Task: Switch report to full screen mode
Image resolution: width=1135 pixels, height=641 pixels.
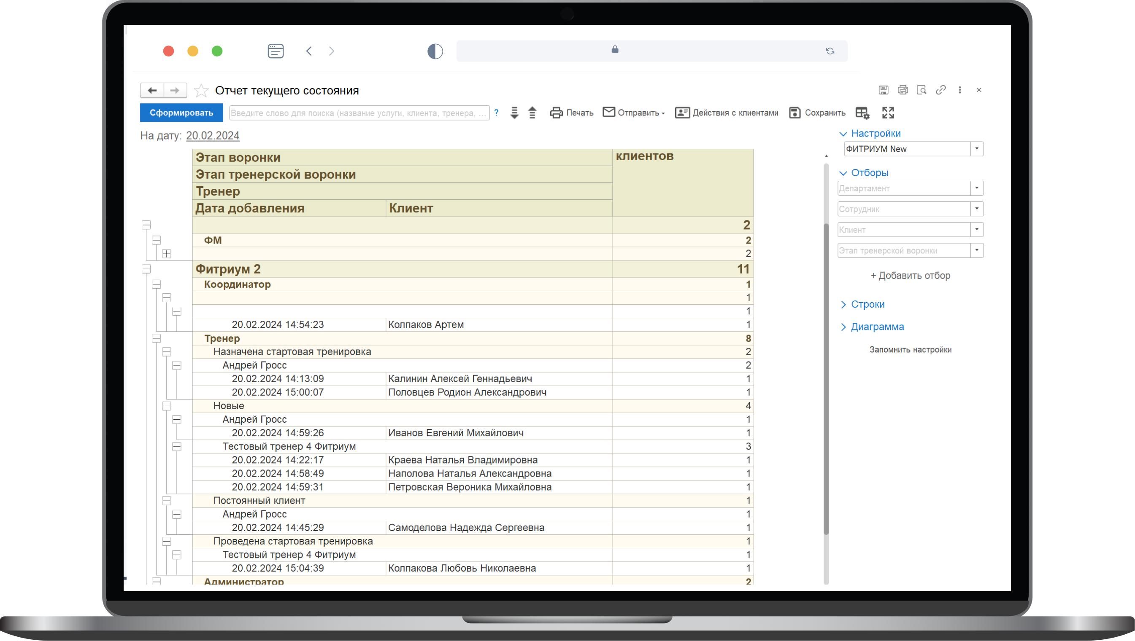Action: tap(888, 113)
